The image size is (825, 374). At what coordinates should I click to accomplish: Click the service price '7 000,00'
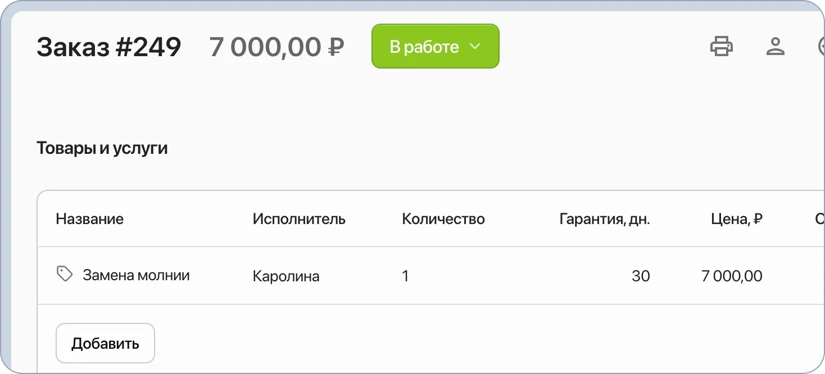click(x=731, y=276)
